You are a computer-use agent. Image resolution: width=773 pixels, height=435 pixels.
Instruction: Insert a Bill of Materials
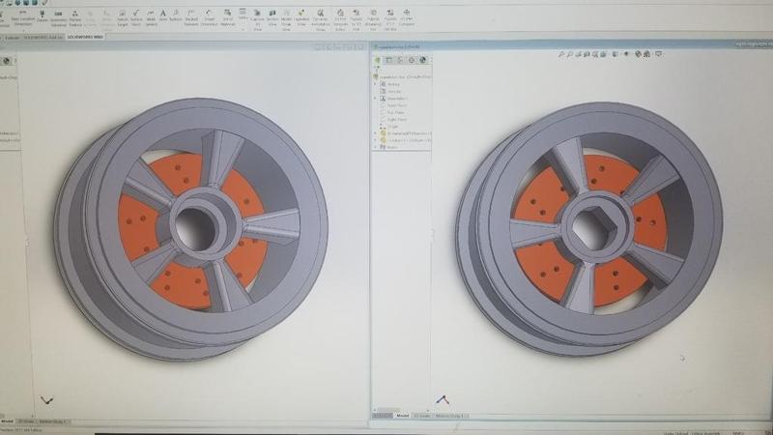click(227, 18)
